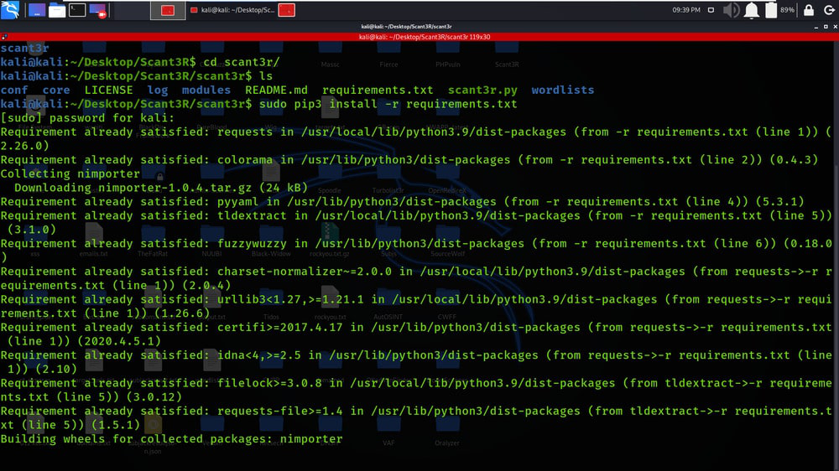Open the file manager from the panel

click(x=57, y=10)
